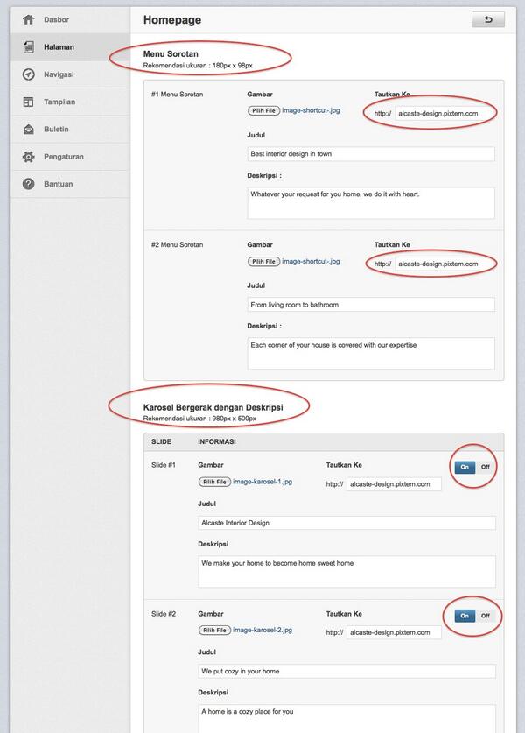Click the Tampilan layout icon

tap(29, 102)
